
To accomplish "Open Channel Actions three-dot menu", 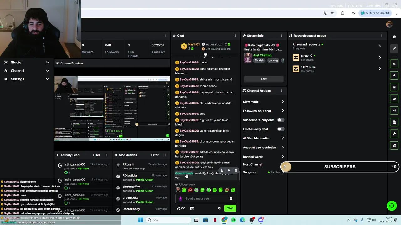I will click(x=282, y=91).
